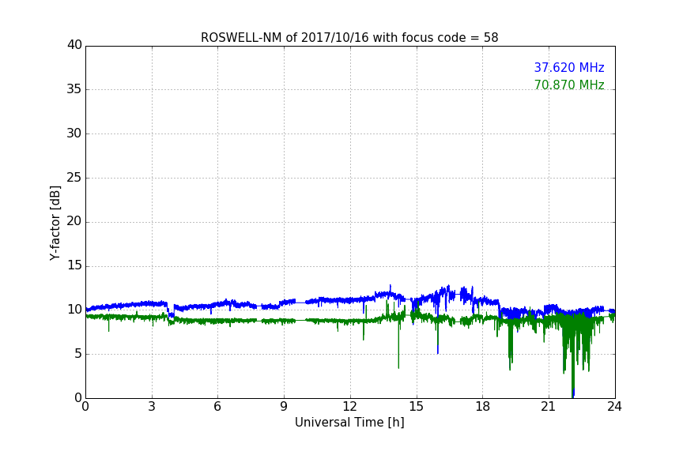683x455 pixels.
Task: Select the blue "37.620 MHz" legend label
Action: [x=569, y=67]
